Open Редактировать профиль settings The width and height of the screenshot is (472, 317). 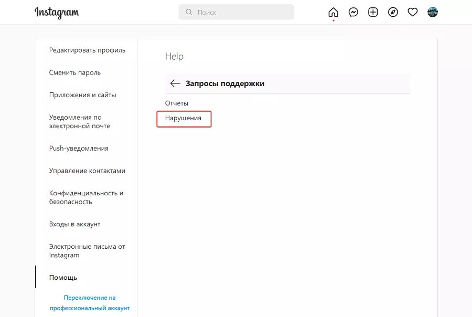pyautogui.click(x=87, y=50)
